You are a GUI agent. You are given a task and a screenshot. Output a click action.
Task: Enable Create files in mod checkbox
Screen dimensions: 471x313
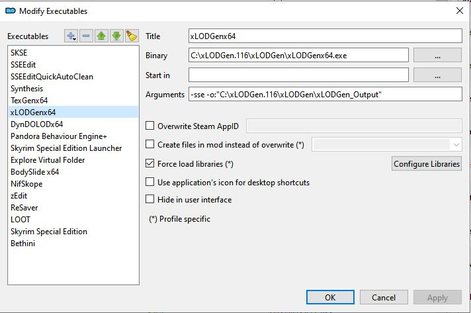150,144
